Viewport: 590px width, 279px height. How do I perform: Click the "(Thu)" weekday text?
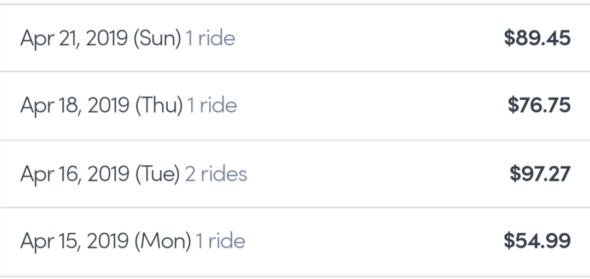[x=158, y=106]
